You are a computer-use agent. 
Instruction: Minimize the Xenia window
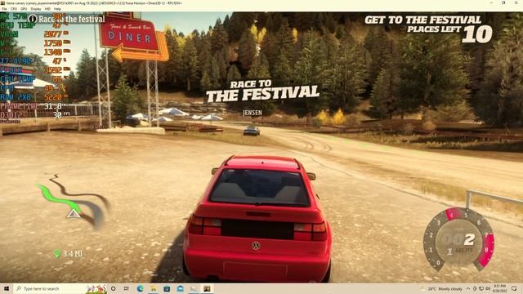tap(491, 2)
